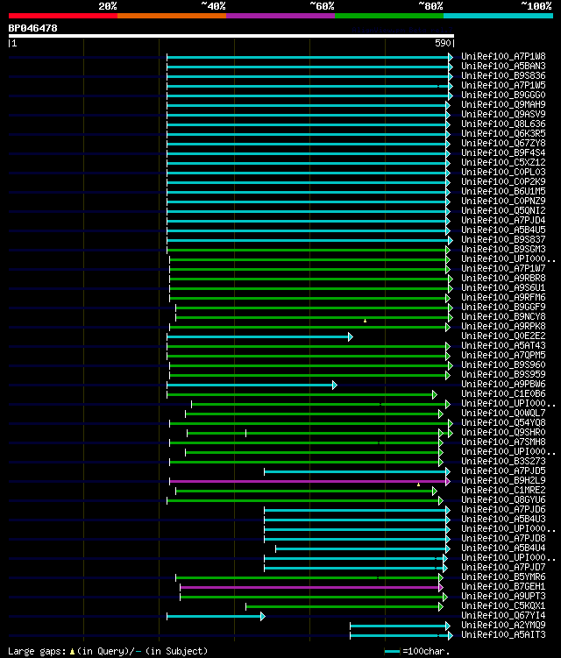Image resolution: width=561 pixels, height=658 pixels.
Task: Choose hit UniRef100_A5B4U3
Action: tap(503, 520)
